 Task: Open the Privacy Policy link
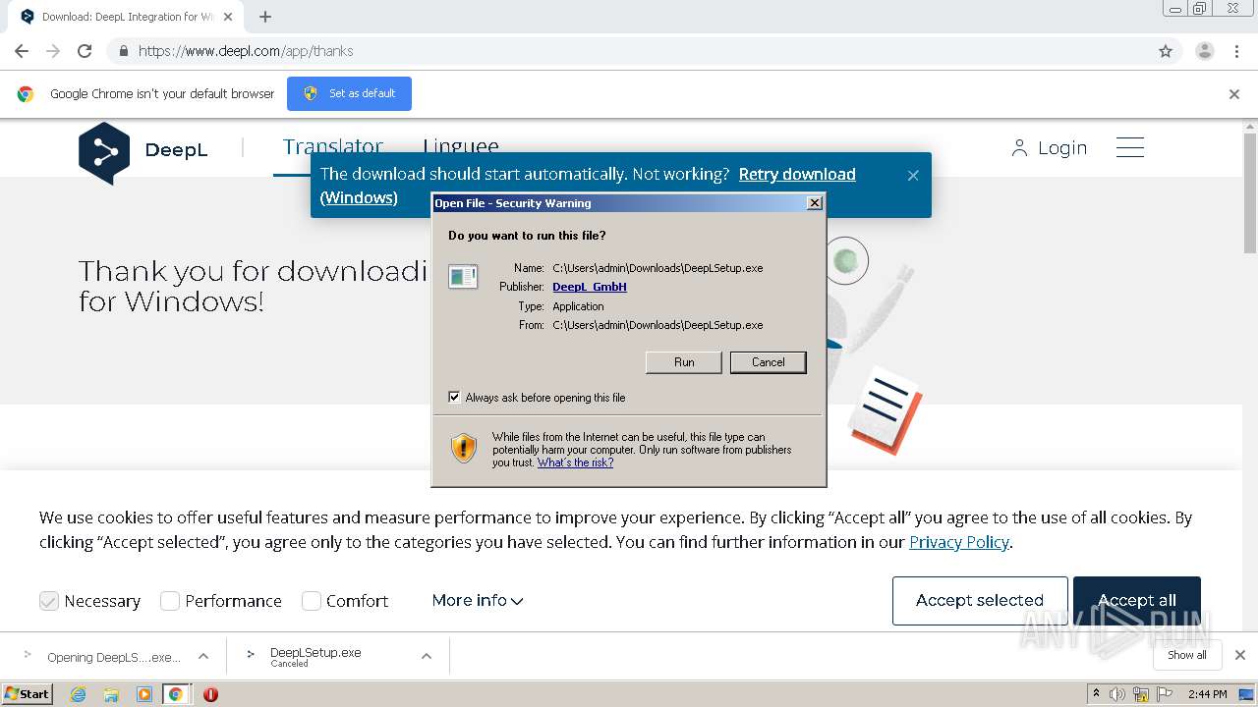959,542
